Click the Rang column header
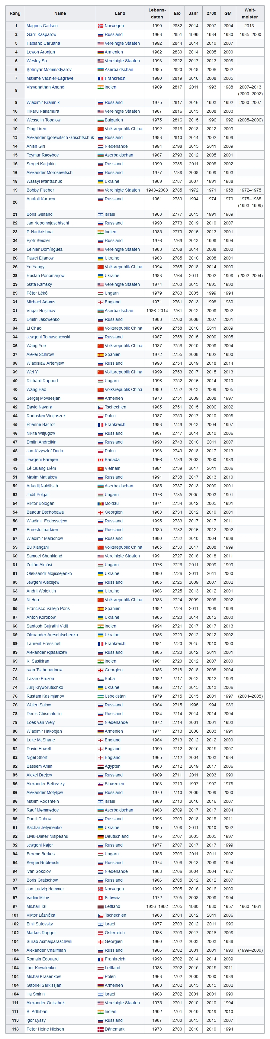Viewport: 270px width, 1039px height. (15, 13)
